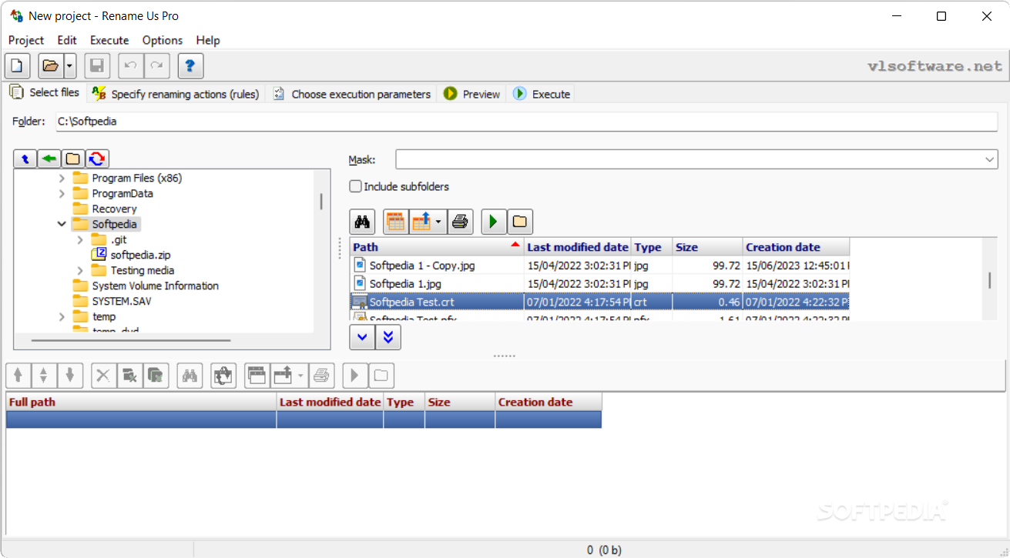Screen dimensions: 1010x558
Task: Click the X remove icon in lower toolbar
Action: point(103,376)
